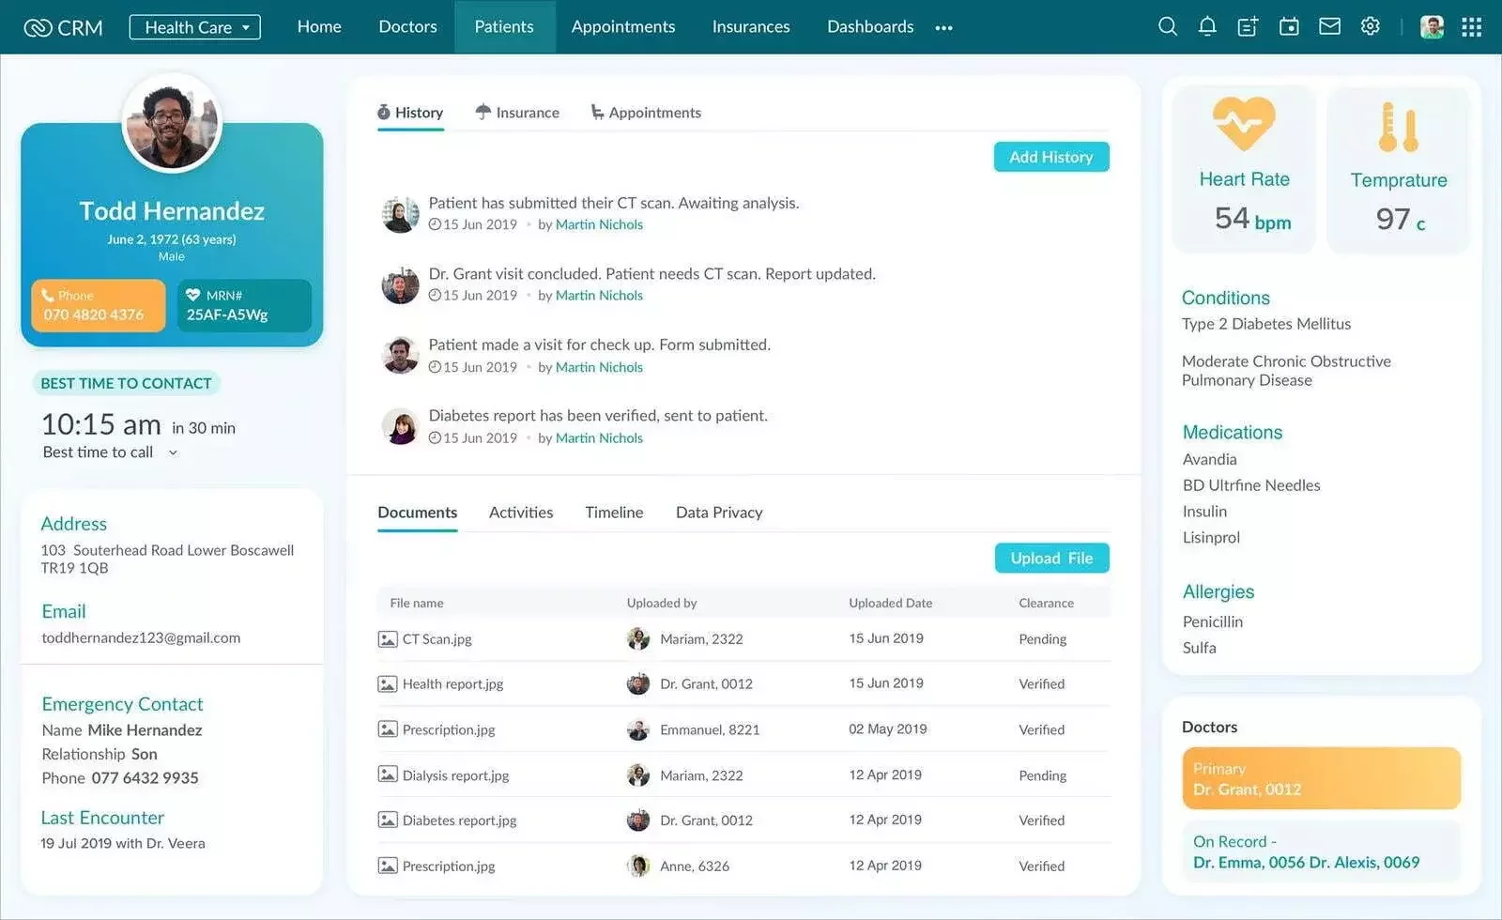Open the settings gear icon

click(1371, 26)
